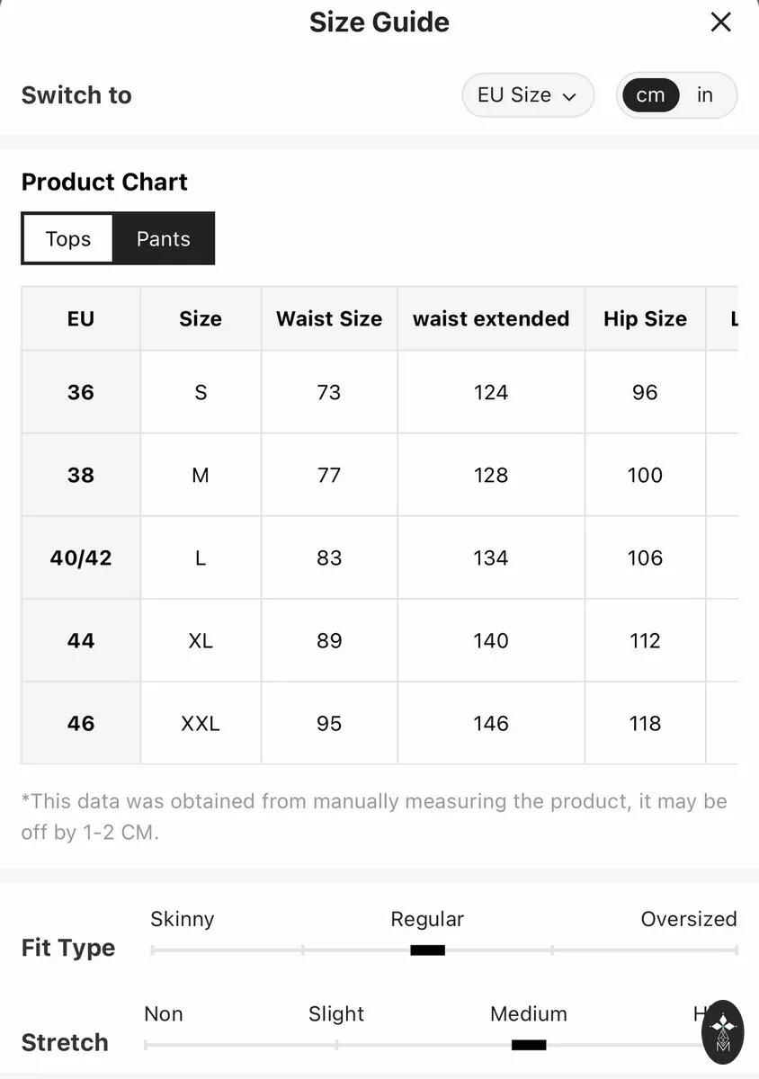Click the Stretch slider marker
The width and height of the screenshot is (759, 1079).
click(x=529, y=1044)
